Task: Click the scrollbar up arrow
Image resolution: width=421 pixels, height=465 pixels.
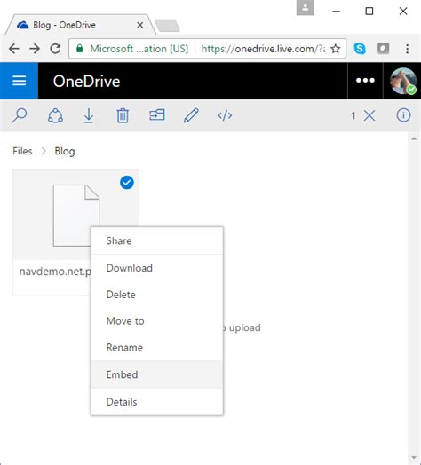Action: (x=414, y=138)
